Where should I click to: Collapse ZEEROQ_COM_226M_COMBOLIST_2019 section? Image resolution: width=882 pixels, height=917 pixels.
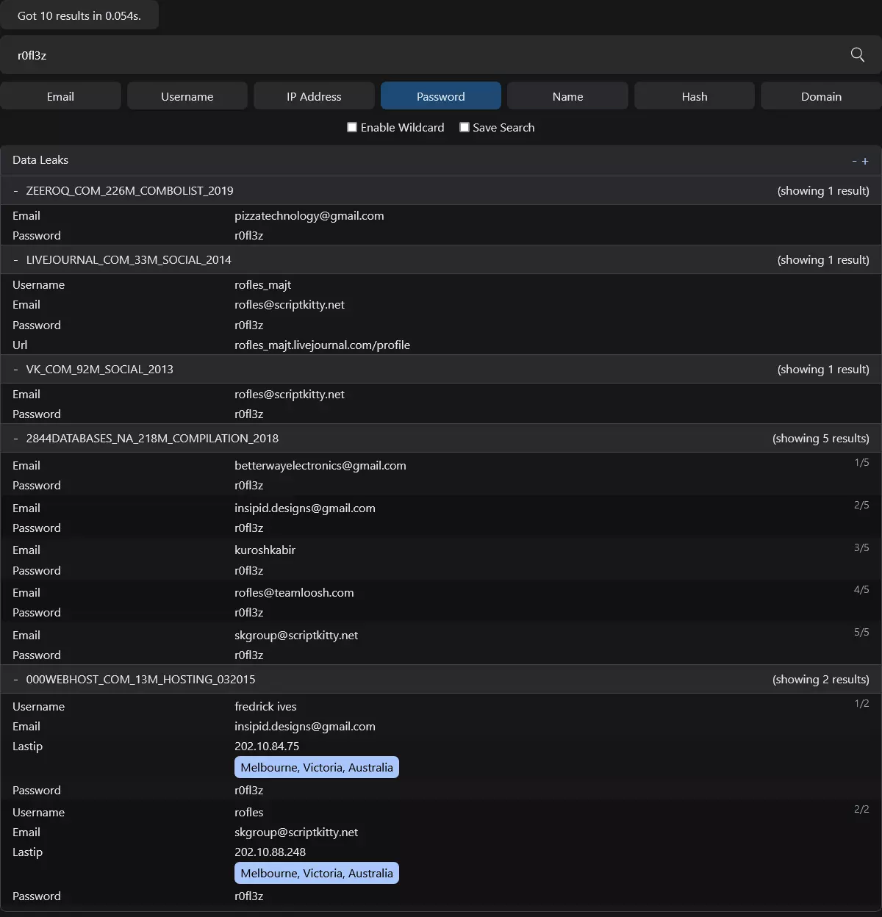click(x=15, y=190)
